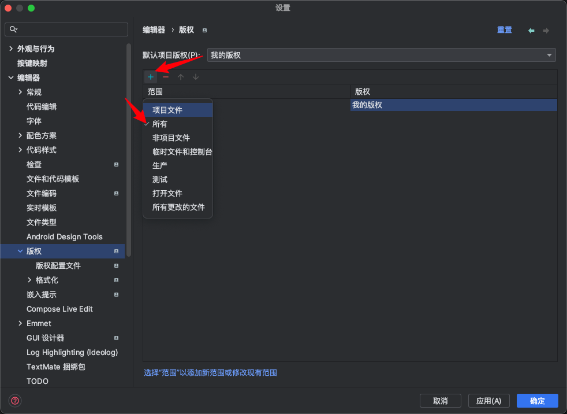
Task: Click the 重置 link
Action: coord(504,30)
